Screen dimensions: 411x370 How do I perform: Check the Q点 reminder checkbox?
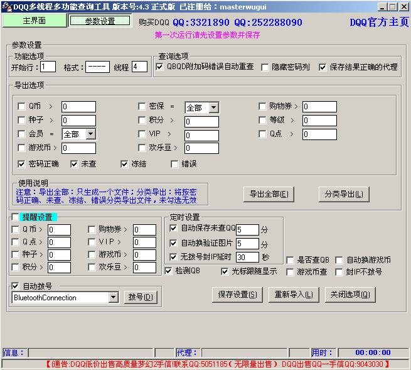point(16,242)
